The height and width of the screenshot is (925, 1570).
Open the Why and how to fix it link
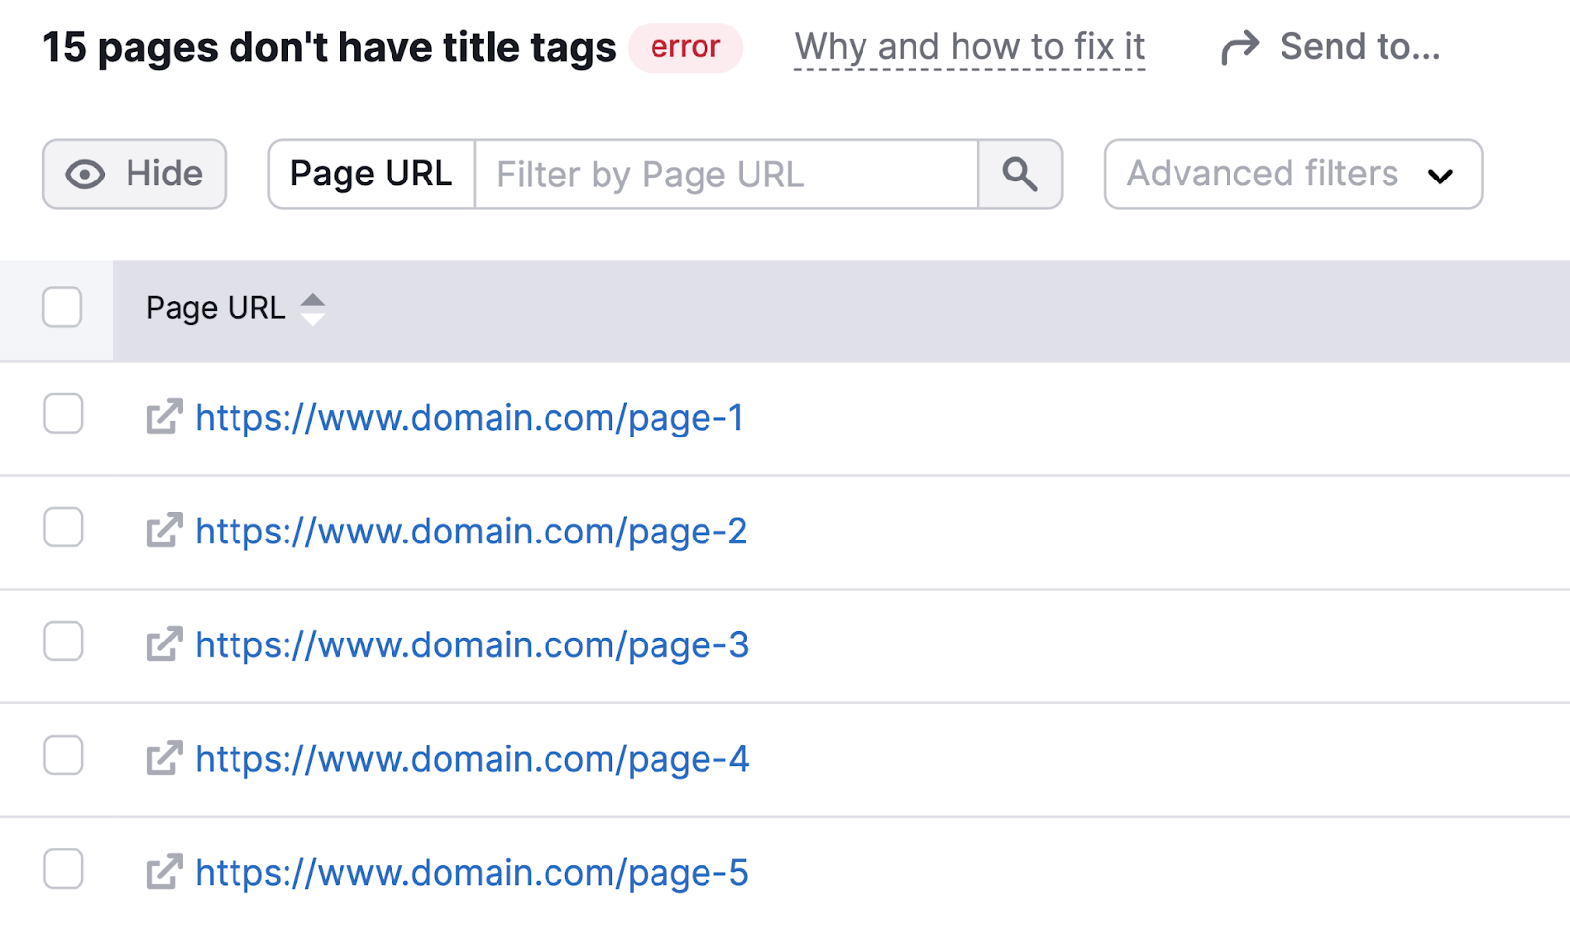969,46
